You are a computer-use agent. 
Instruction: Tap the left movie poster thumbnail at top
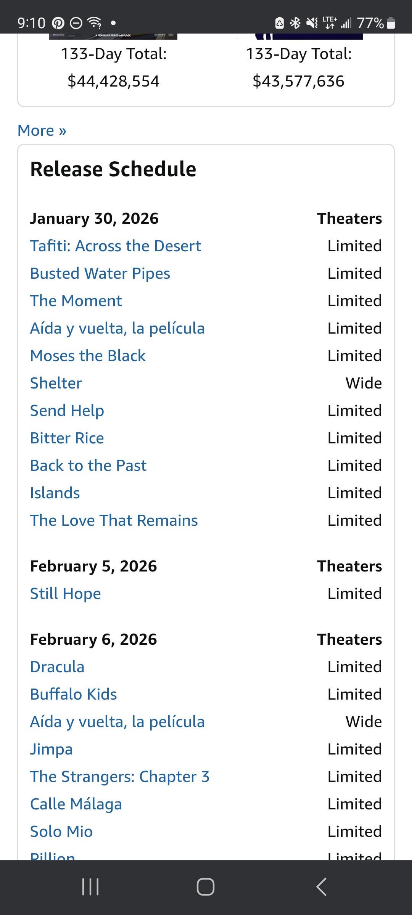pos(113,36)
